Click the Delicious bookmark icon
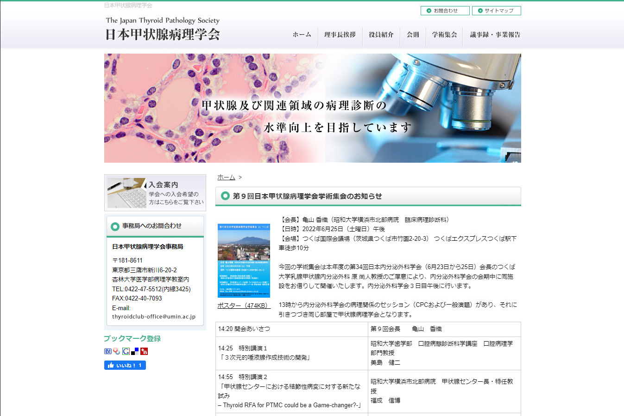The image size is (624, 416). [135, 351]
